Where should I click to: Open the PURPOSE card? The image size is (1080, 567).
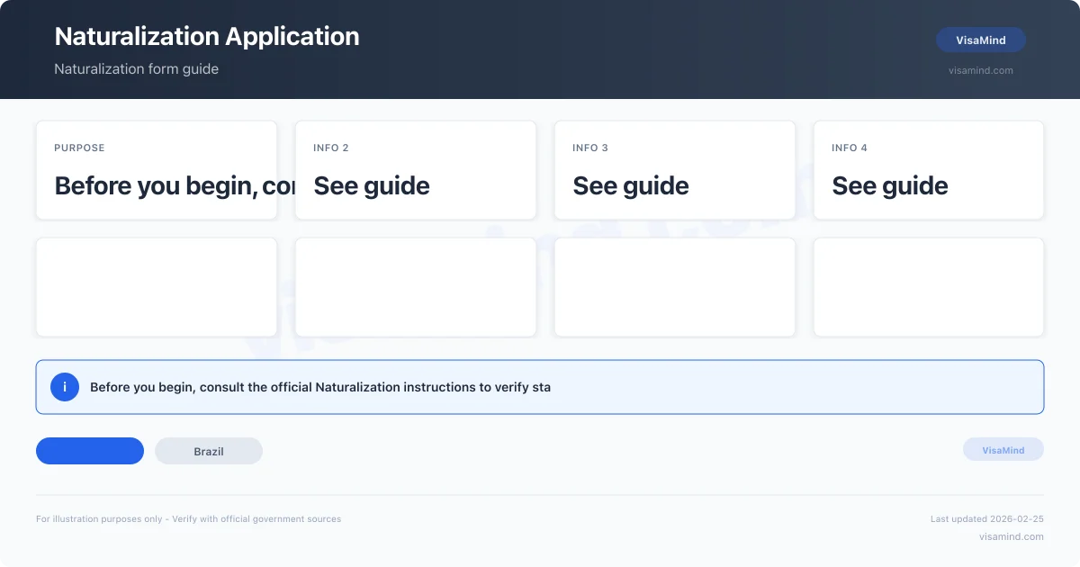pos(157,170)
